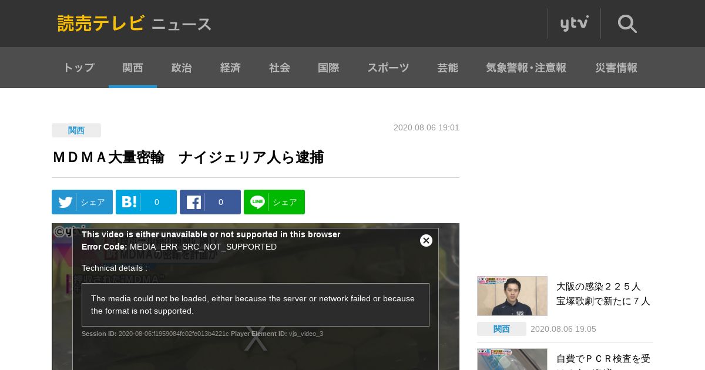Share article via Twitter button

[82, 202]
